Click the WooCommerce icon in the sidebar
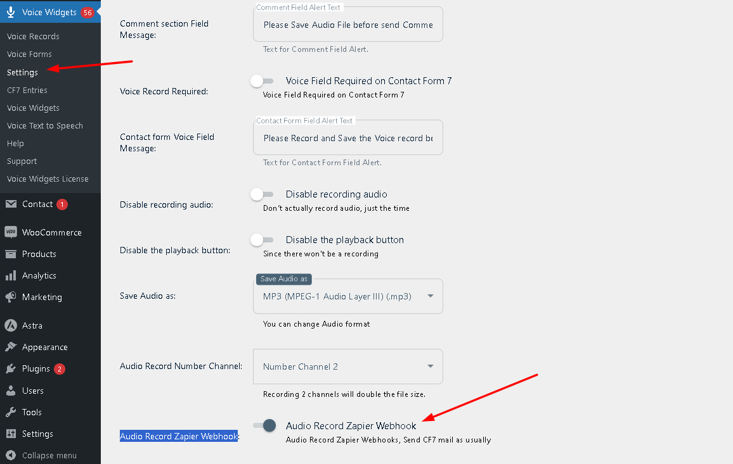The width and height of the screenshot is (733, 464). [11, 232]
